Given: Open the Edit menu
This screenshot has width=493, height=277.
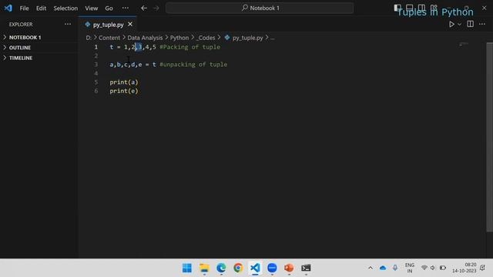Looking at the screenshot, I should pos(41,8).
